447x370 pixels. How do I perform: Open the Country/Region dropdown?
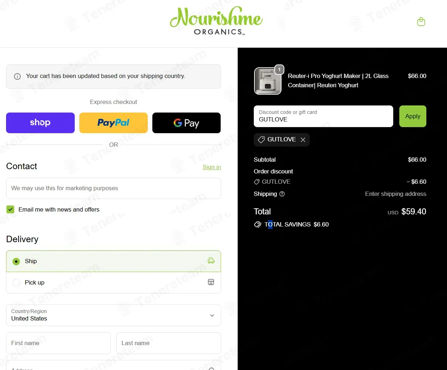point(114,315)
